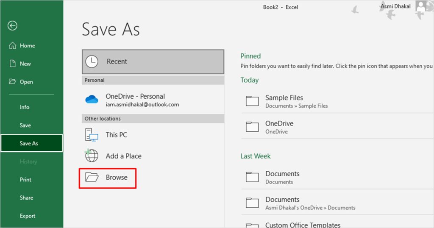Click the back arrow circle icon
The width and height of the screenshot is (434, 228).
click(12, 26)
